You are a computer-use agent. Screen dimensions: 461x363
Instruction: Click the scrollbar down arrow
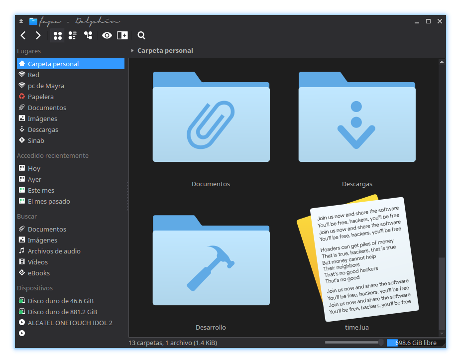click(x=442, y=334)
